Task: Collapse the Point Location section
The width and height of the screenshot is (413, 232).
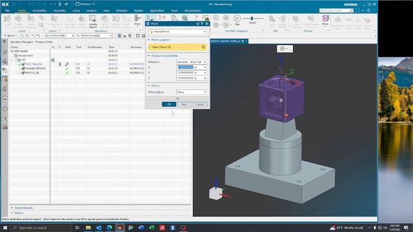Action: (x=149, y=40)
